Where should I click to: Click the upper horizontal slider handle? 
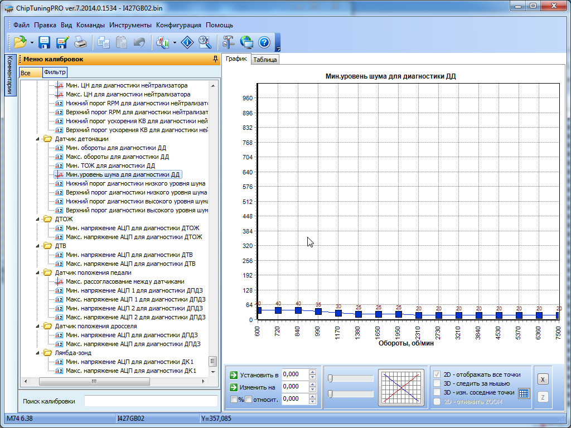tap(330, 378)
